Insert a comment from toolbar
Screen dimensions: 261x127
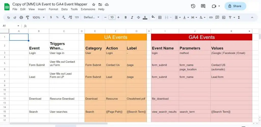pos(217,17)
